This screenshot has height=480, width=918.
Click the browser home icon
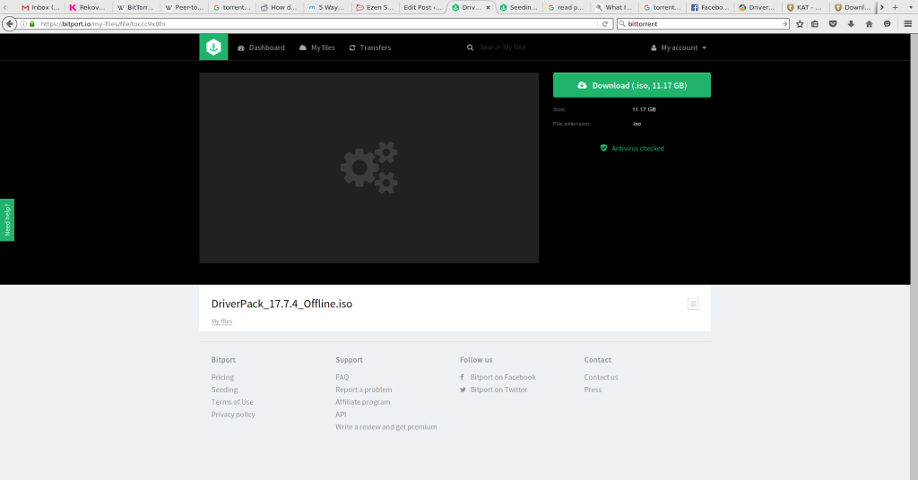point(869,24)
